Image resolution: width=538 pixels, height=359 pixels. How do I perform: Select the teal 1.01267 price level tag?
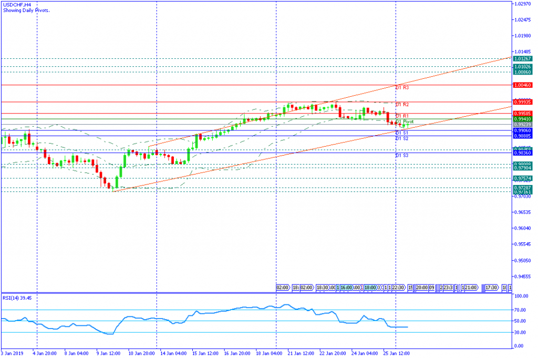click(522, 59)
